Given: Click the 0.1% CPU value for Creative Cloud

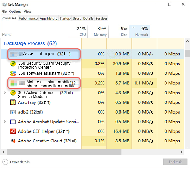Looking at the screenshot, I should tap(99, 141).
